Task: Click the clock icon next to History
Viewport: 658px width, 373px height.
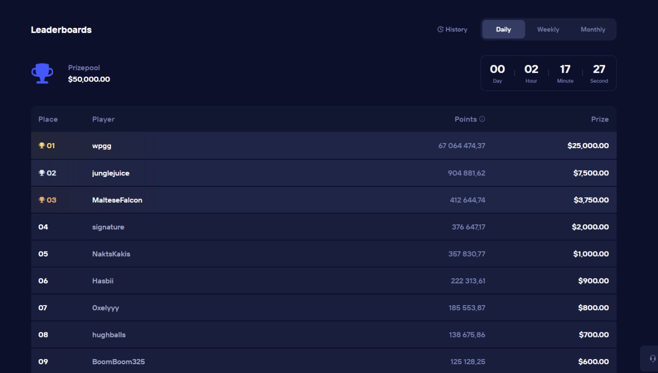Action: 440,30
